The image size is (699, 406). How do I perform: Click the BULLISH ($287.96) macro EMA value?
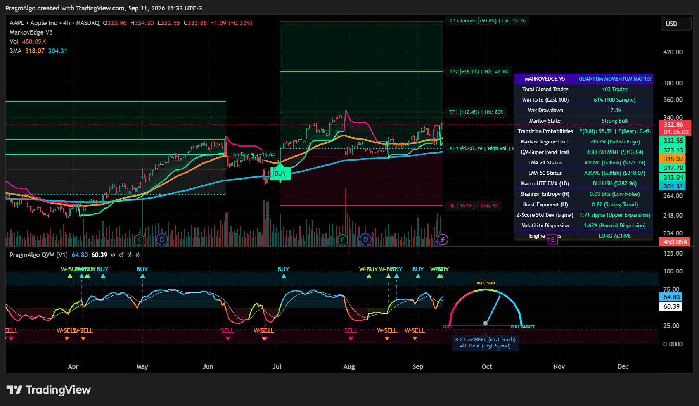pos(615,183)
